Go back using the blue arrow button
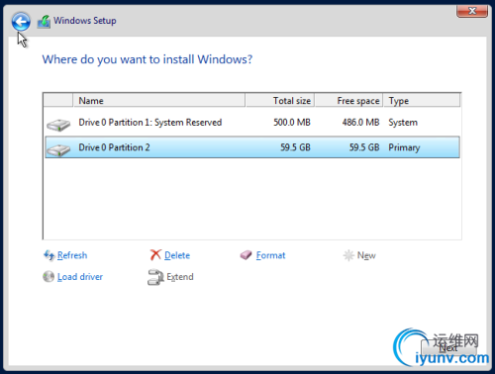This screenshot has height=374, width=495. tap(21, 22)
